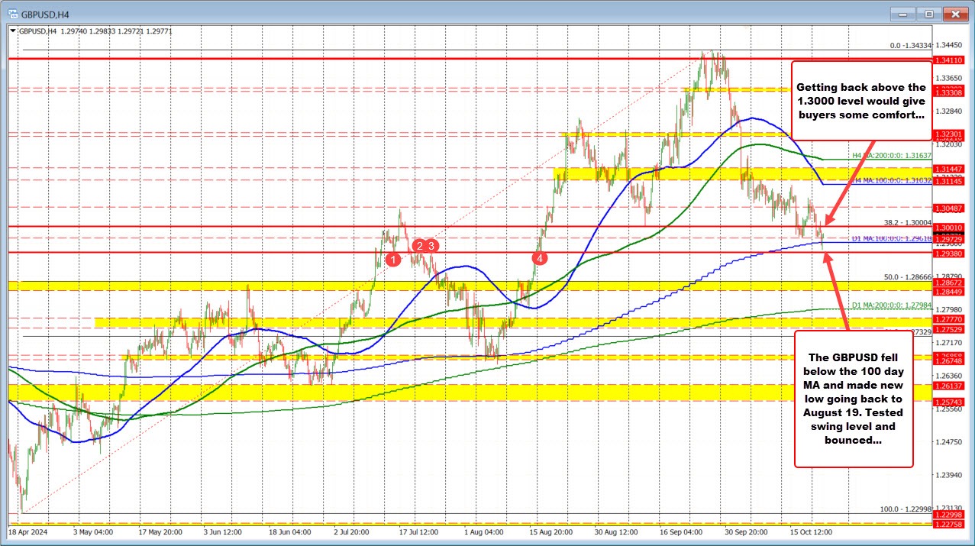Screen dimensions: 975x546
Task: Select the red circled "4" marker
Action: (x=540, y=259)
